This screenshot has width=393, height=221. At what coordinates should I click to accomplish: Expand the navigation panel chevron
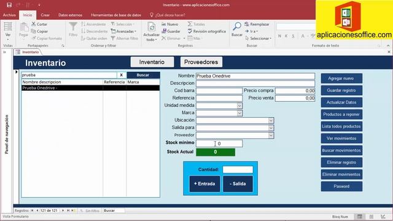click(x=4, y=52)
